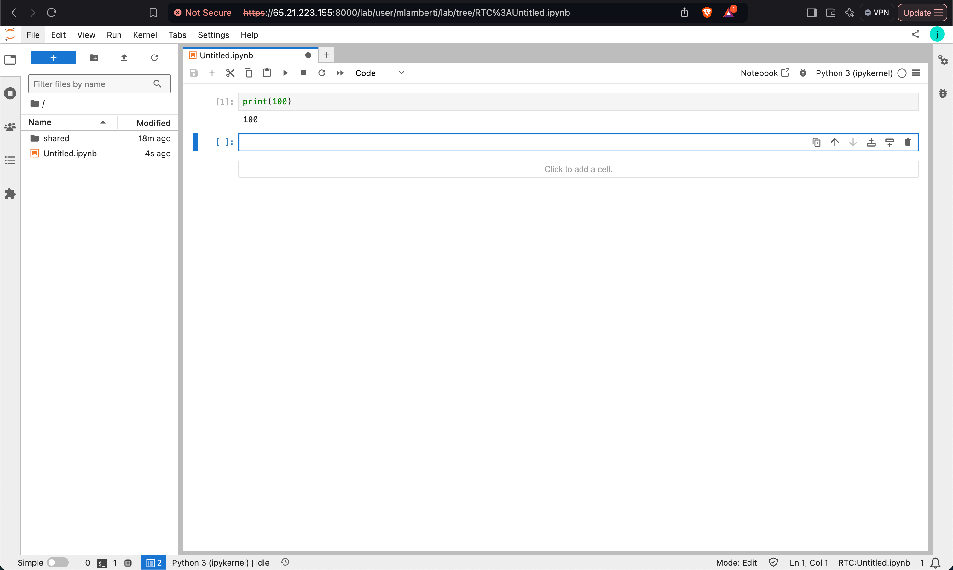Viewport: 953px width, 570px height.
Task: Toggle the File Browser sidebar tab
Action: click(x=10, y=60)
